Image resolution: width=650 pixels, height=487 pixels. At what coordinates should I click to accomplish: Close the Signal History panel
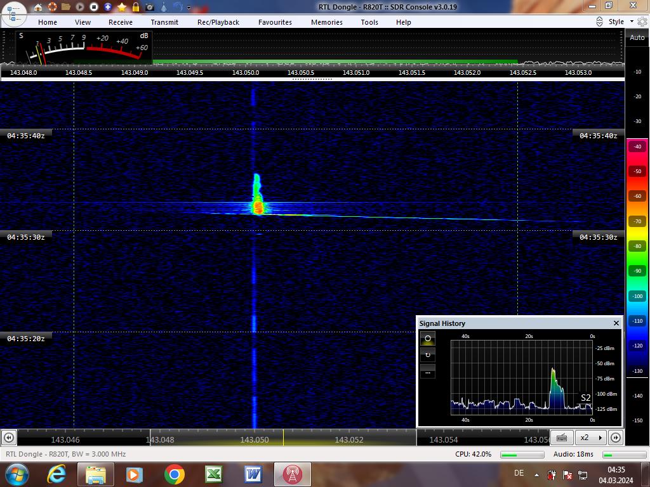point(616,323)
